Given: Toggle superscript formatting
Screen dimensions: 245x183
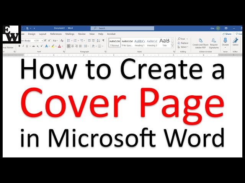Looking at the screenshot, I should [42, 46].
